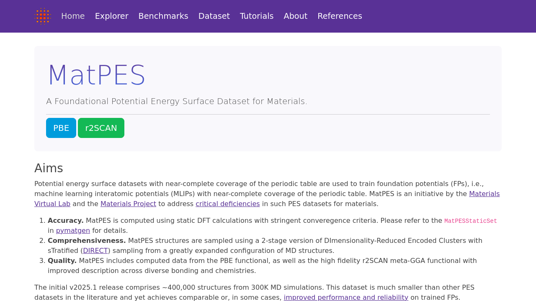This screenshot has height=301, width=536.
Task: View the Tutorials page
Action: [257, 16]
